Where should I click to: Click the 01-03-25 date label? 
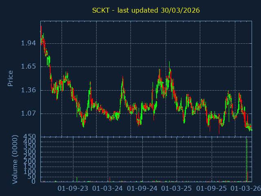177,189
